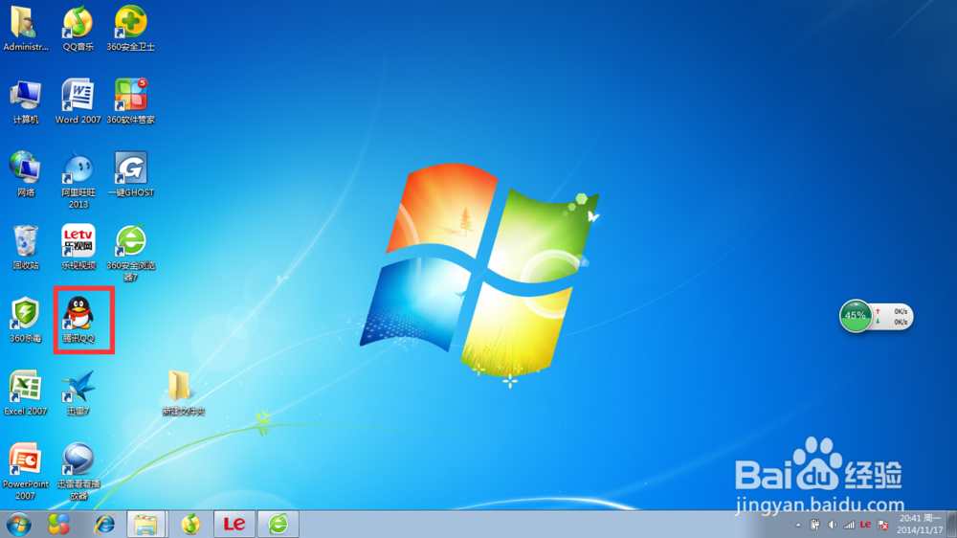The height and width of the screenshot is (538, 957).
Task: Select the 回收站 recycle bin
Action: click(25, 247)
